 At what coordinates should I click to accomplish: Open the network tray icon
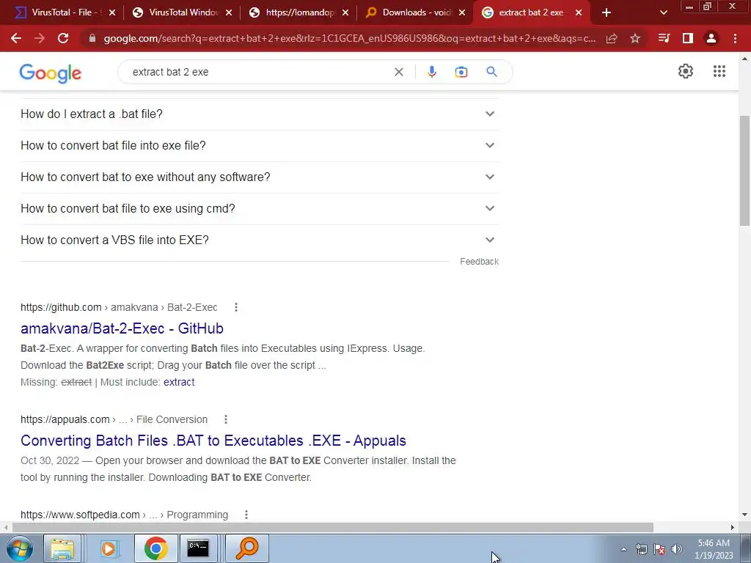coord(641,549)
